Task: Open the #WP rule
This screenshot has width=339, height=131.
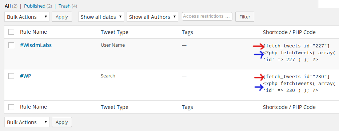Action: 25,76
